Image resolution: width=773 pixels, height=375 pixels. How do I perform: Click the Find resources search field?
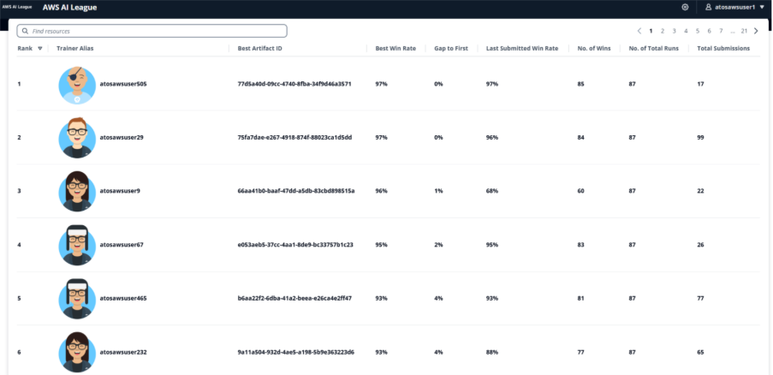tap(154, 31)
